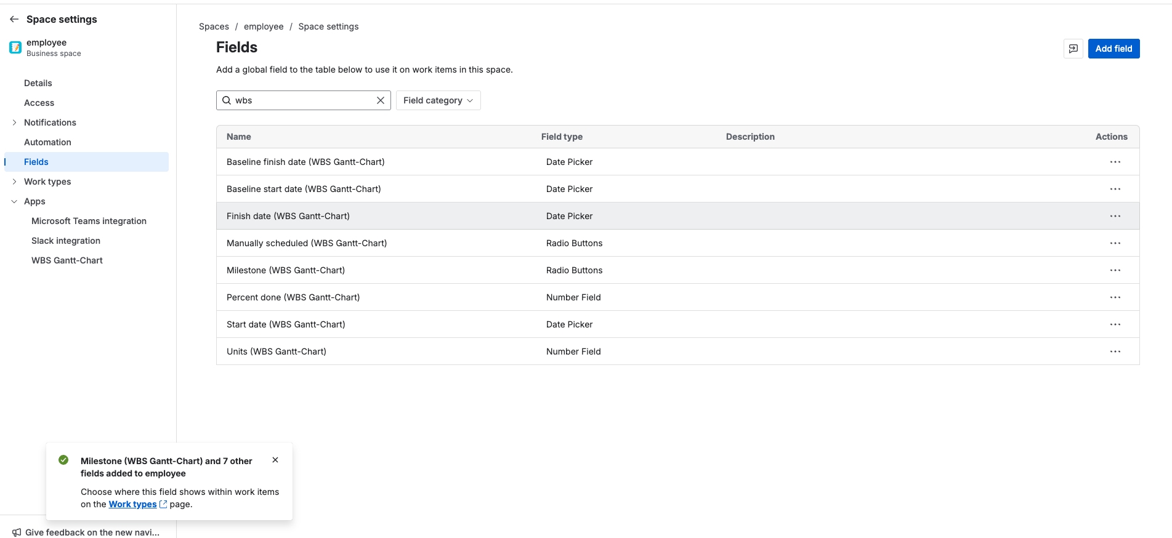Collapse the Apps section
This screenshot has height=538, width=1172.
[14, 201]
